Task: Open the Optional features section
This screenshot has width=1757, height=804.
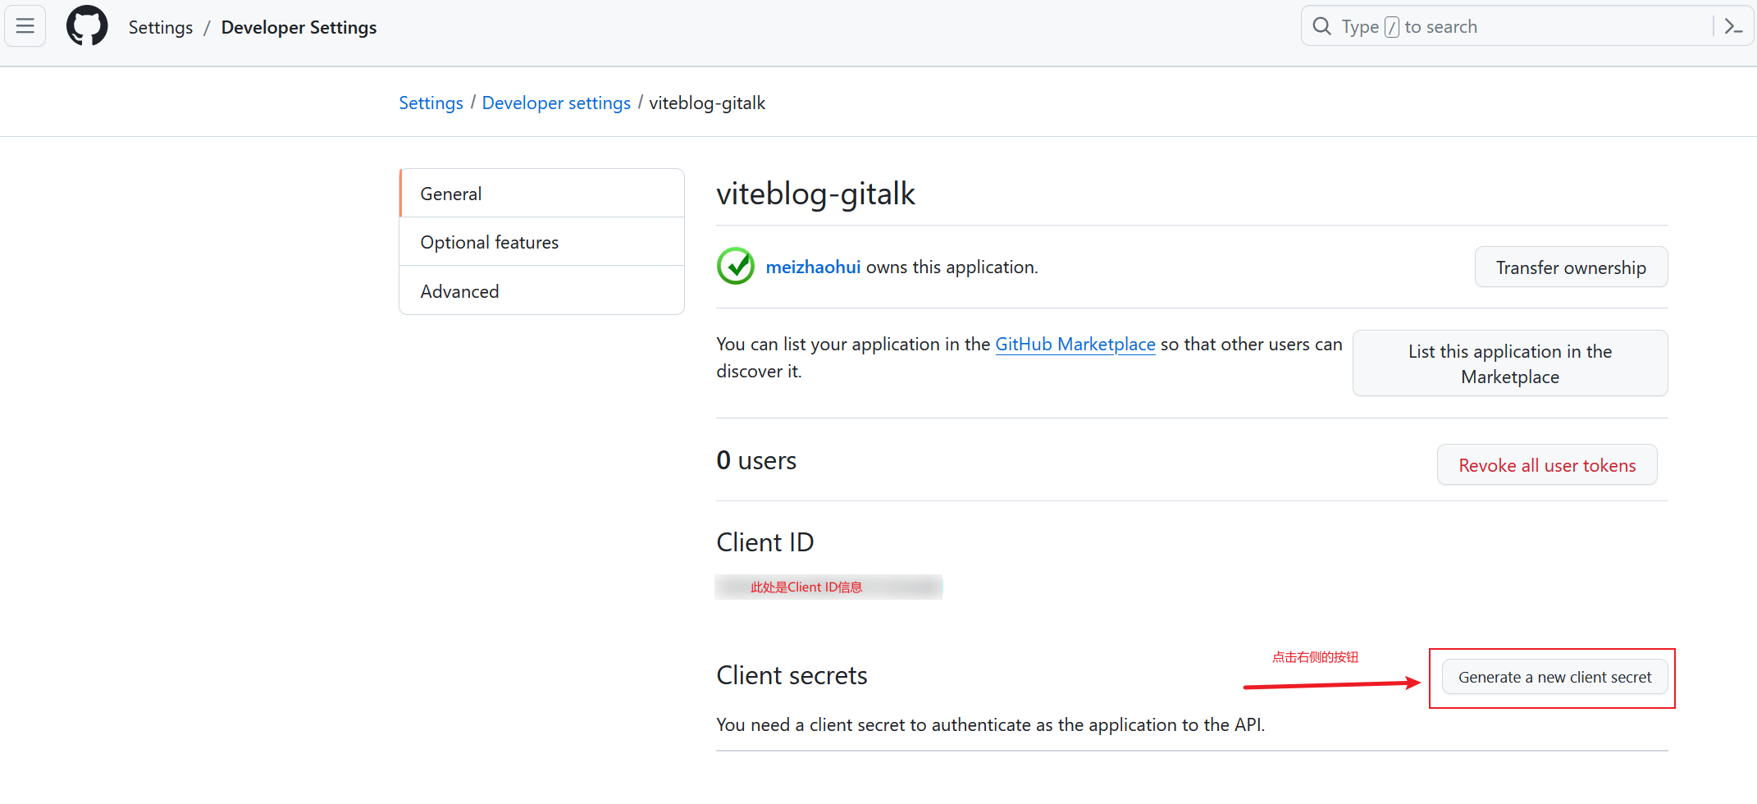Action: (541, 242)
